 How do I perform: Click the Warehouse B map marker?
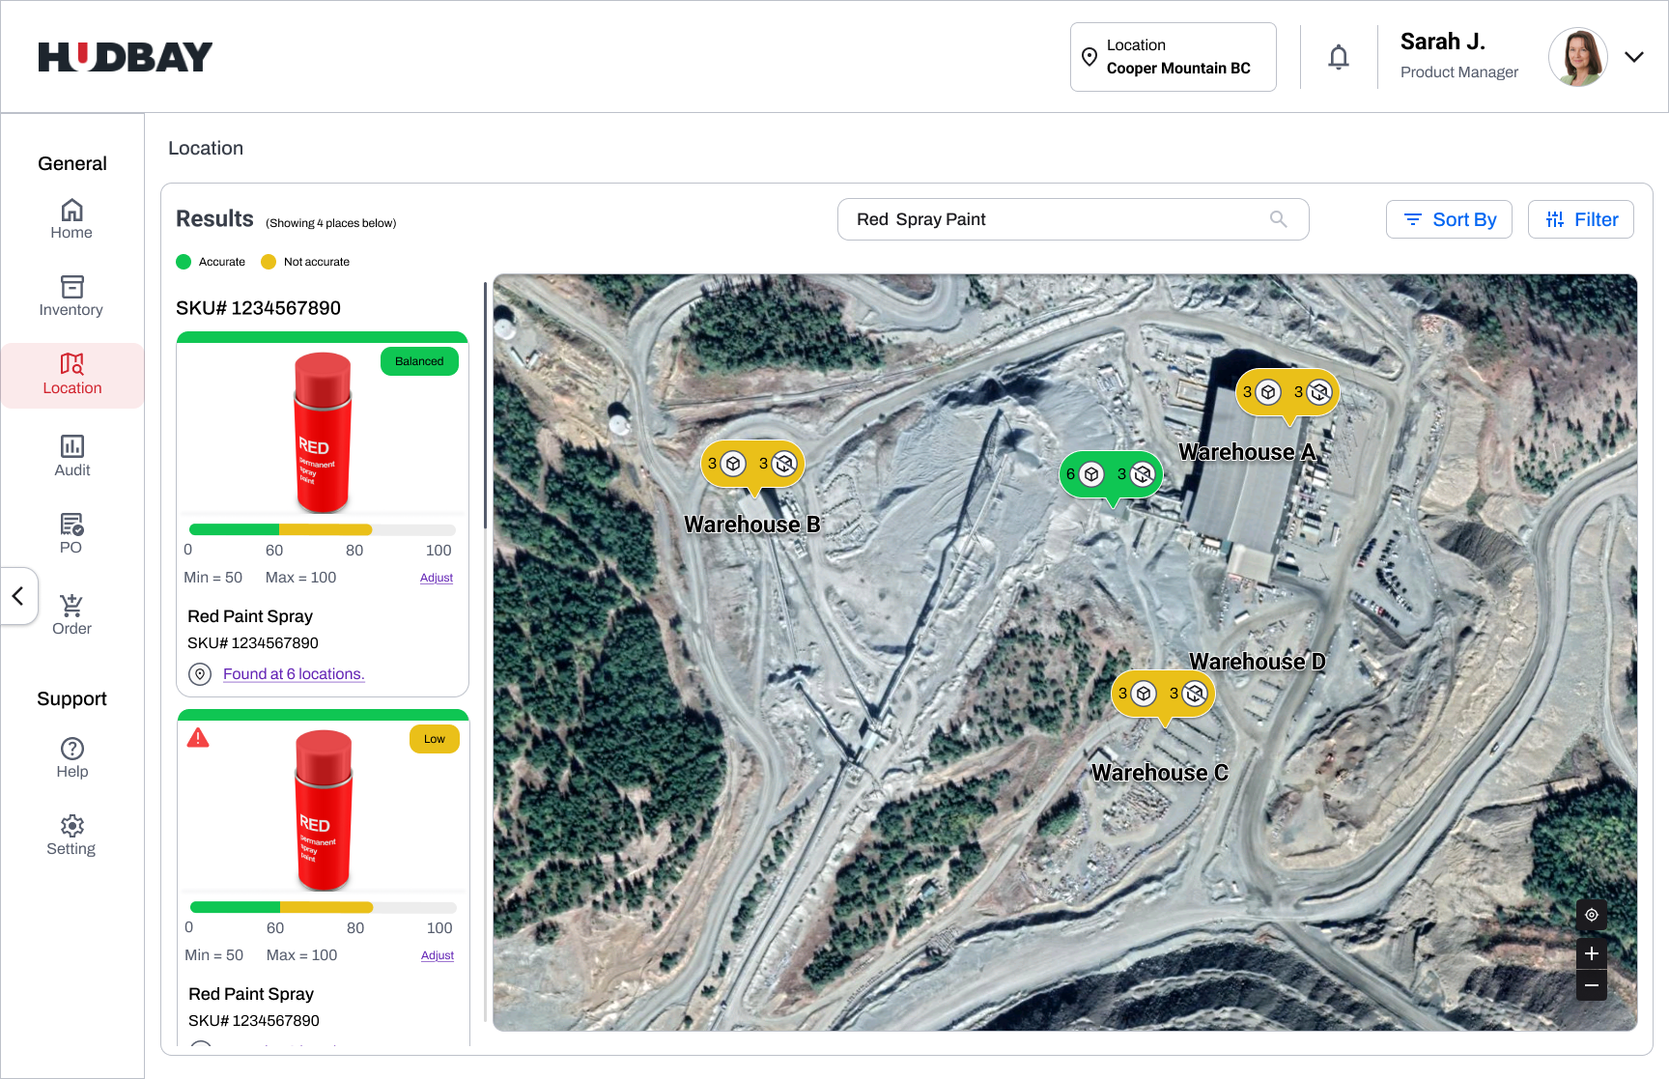coord(751,464)
